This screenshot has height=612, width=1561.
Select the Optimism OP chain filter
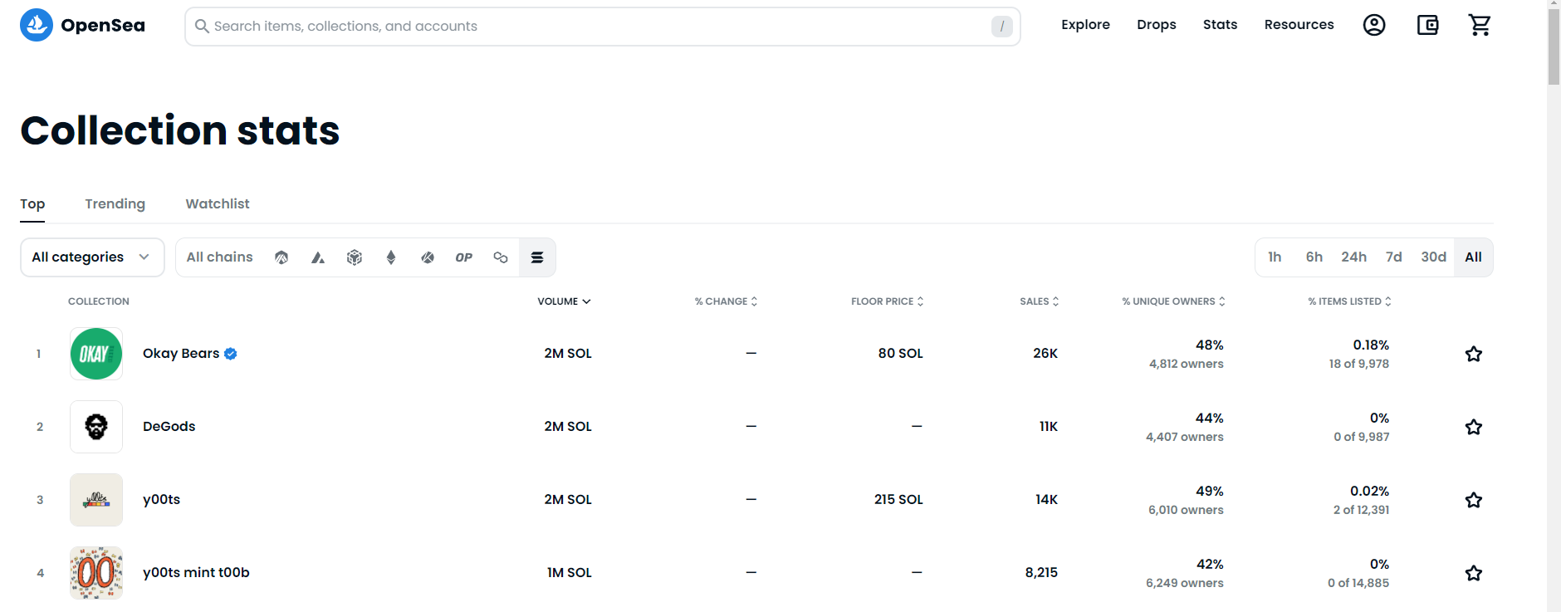[x=464, y=257]
